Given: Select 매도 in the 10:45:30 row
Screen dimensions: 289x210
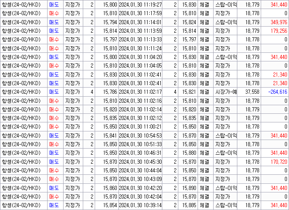Looking at the screenshot, I should click(54, 162).
